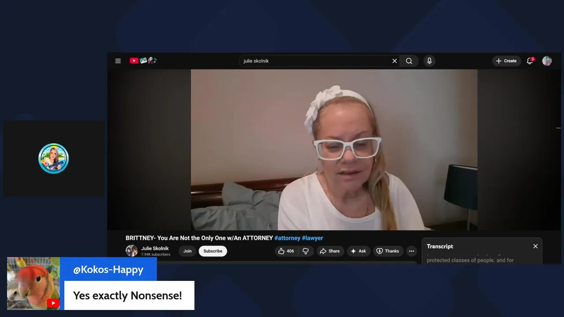Click the #attorney hashtag link

pyautogui.click(x=287, y=238)
